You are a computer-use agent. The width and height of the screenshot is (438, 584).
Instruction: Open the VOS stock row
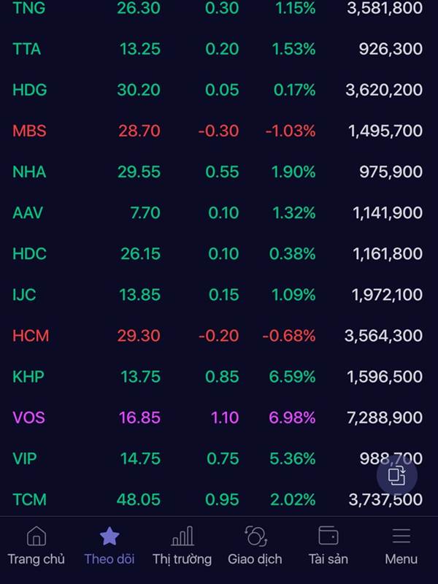point(219,418)
